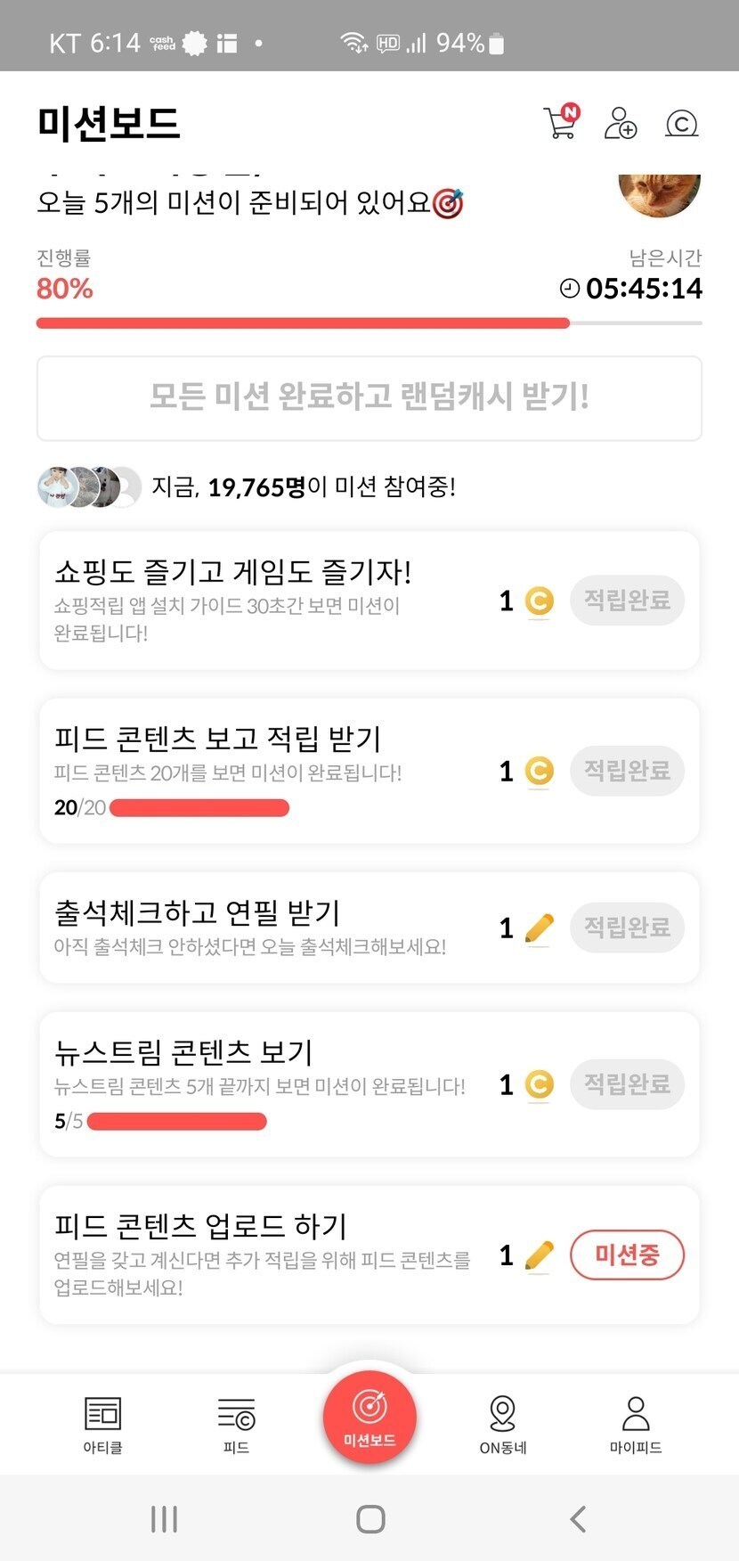Tap the Android home button
Viewport: 739px width, 1561px height.
tap(370, 1519)
